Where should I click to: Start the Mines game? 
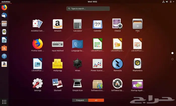77,64
